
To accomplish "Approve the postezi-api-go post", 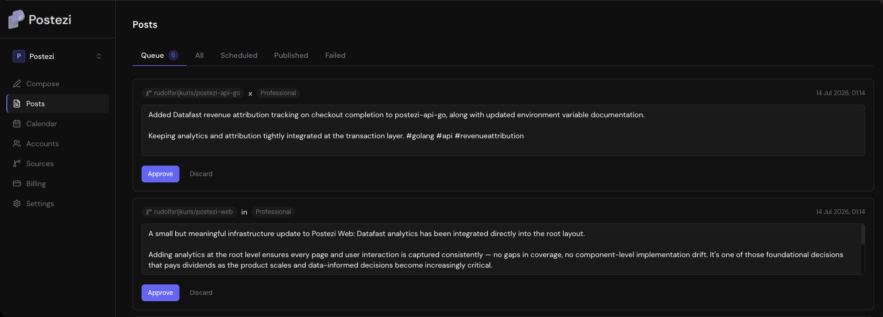I will pyautogui.click(x=160, y=174).
